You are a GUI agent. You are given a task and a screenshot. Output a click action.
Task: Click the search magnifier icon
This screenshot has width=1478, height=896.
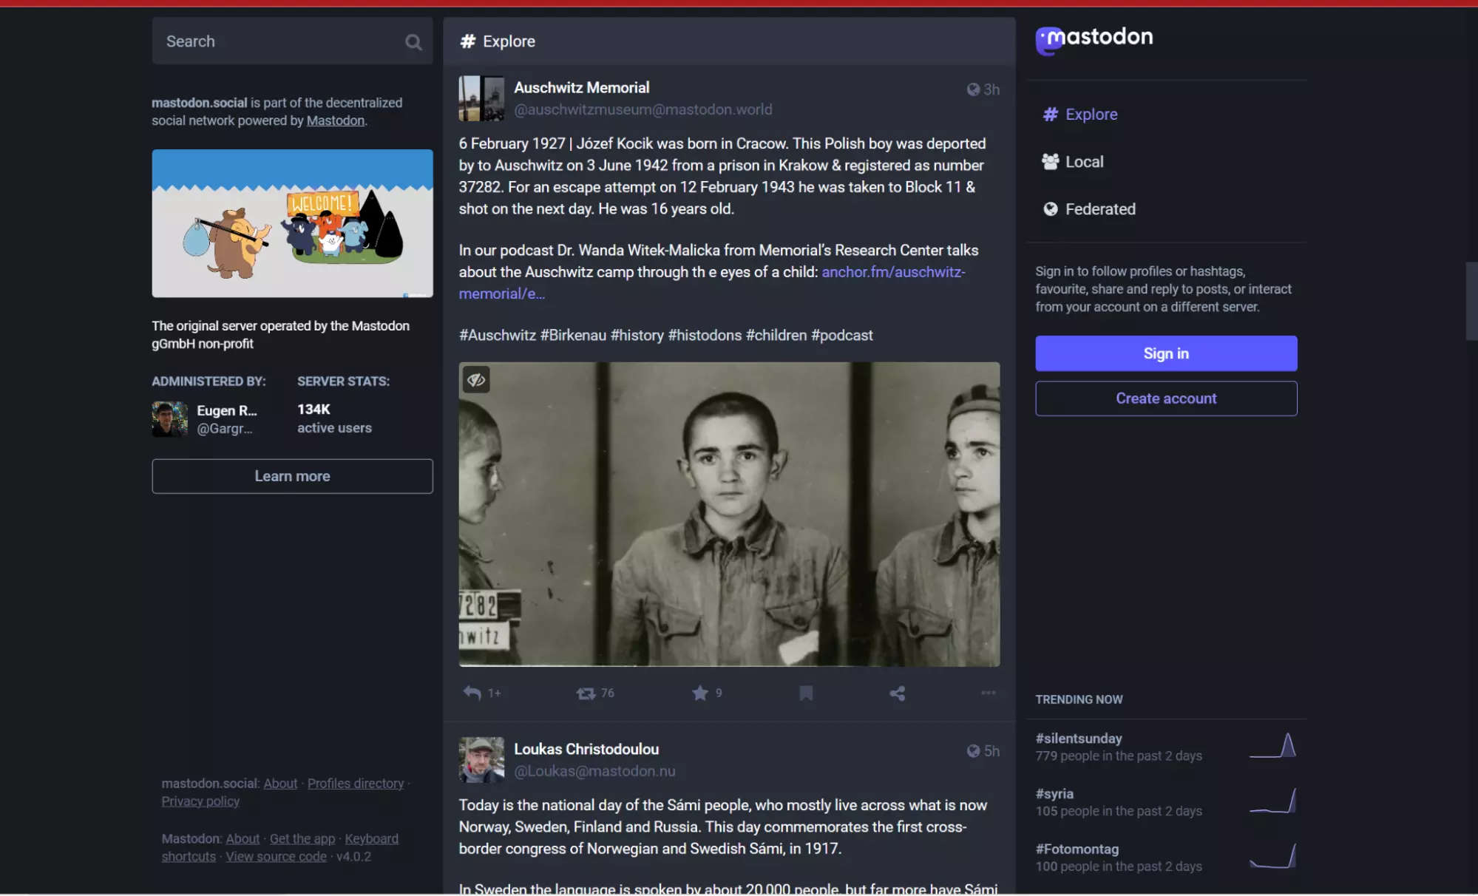pyautogui.click(x=413, y=42)
